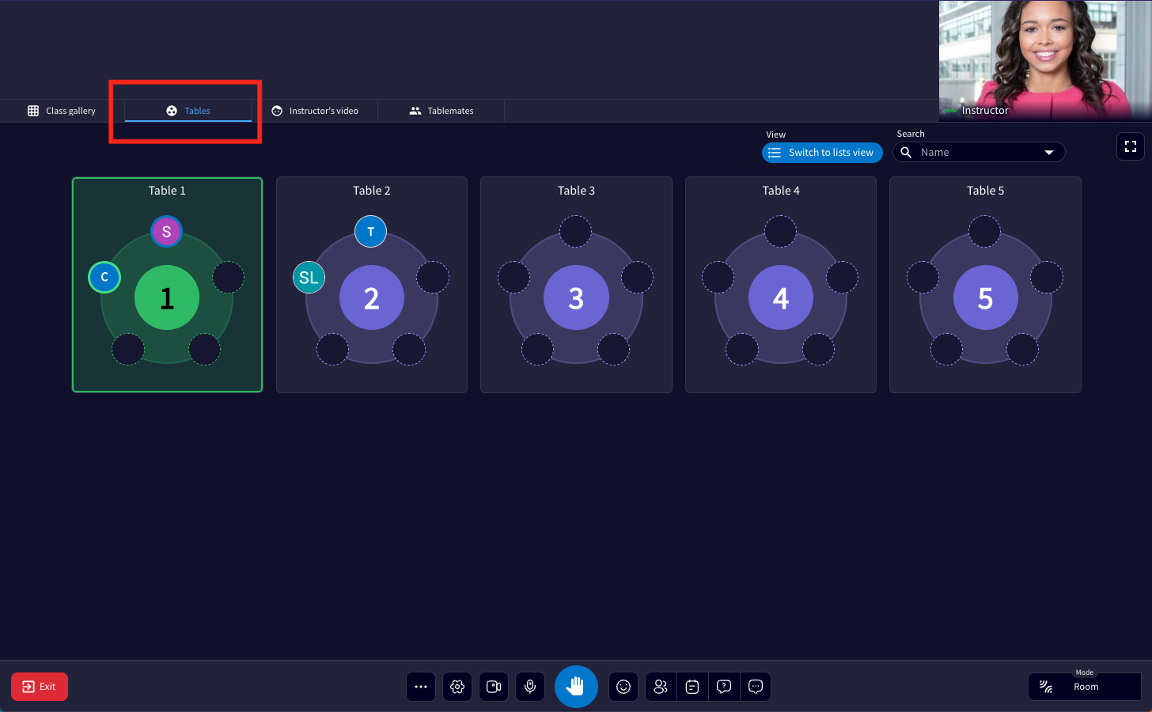Click the number 2 table circle
Screen dimensions: 1152x712
(372, 297)
